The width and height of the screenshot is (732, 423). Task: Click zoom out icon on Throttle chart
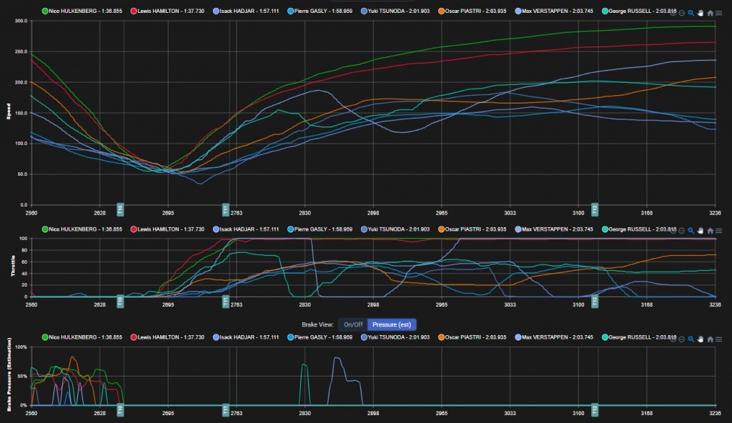(681, 230)
